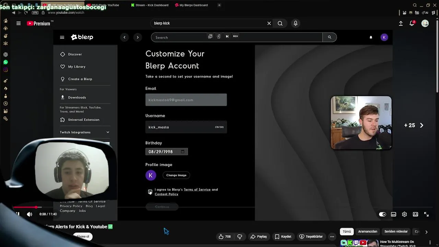The image size is (439, 247).
Task: Switch to Stream - Kick Dashboard tab
Action: coord(150,5)
